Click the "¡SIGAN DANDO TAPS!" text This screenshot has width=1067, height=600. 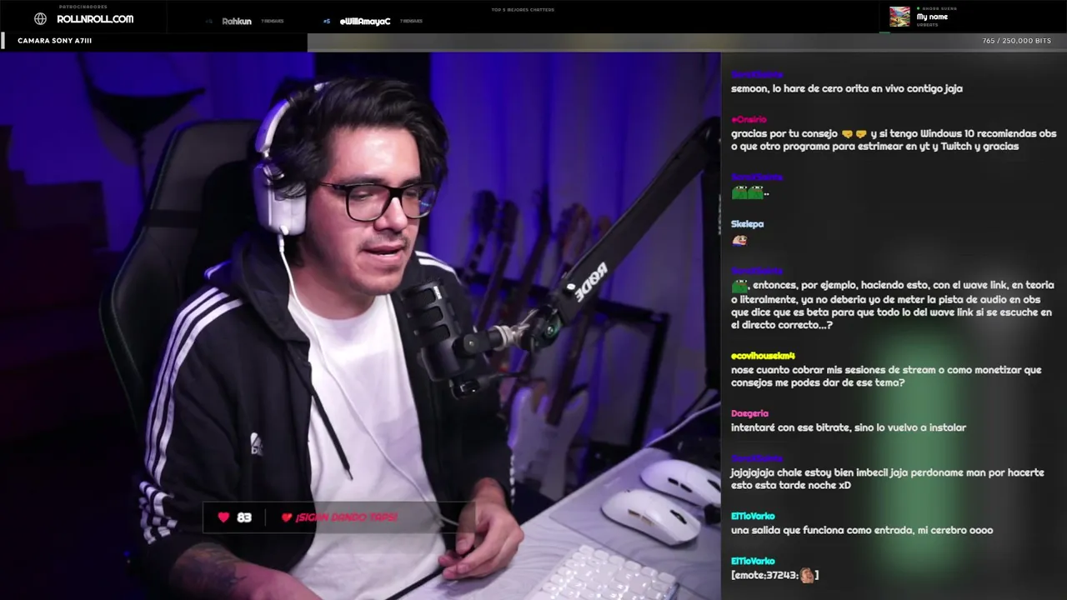346,517
